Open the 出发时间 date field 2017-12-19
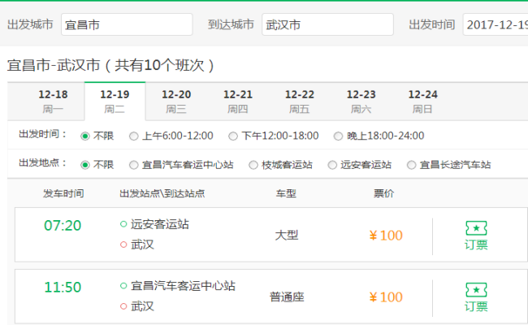 496,24
